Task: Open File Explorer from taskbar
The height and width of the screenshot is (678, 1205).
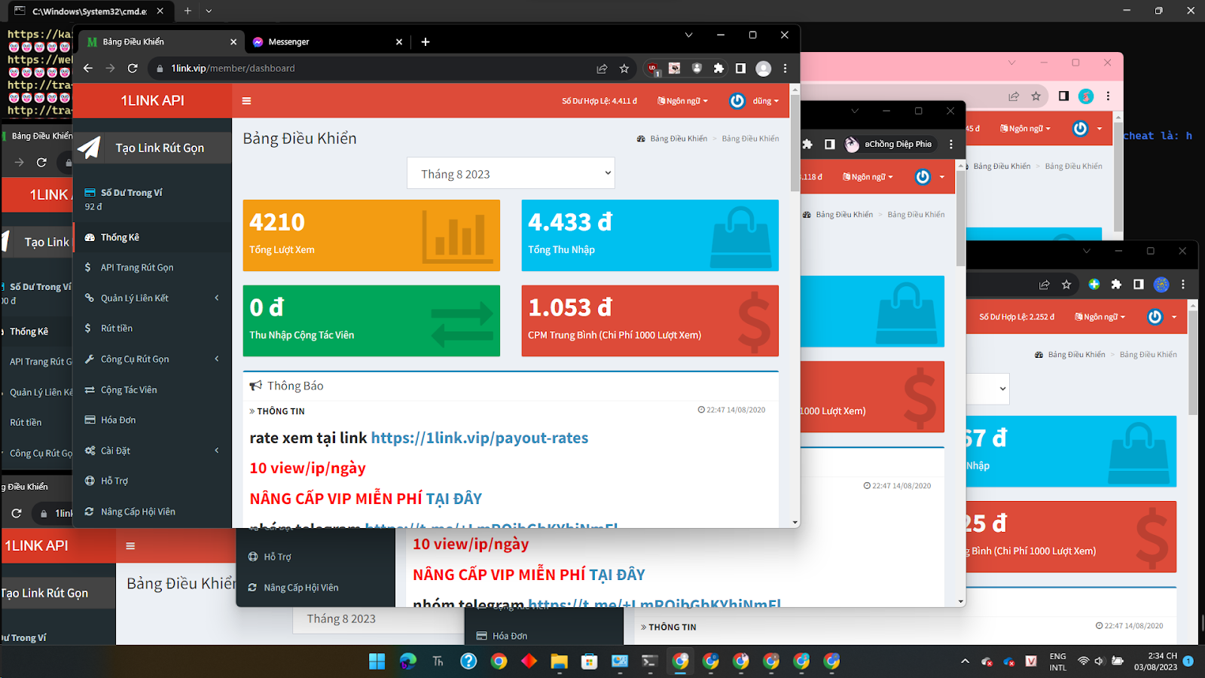Action: [559, 661]
